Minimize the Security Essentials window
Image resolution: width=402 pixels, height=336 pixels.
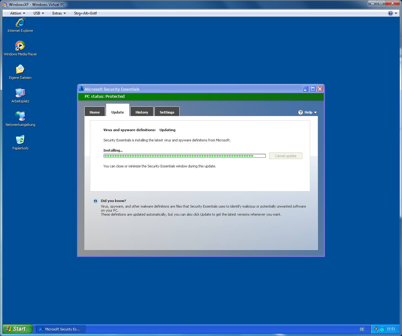pyautogui.click(x=306, y=89)
